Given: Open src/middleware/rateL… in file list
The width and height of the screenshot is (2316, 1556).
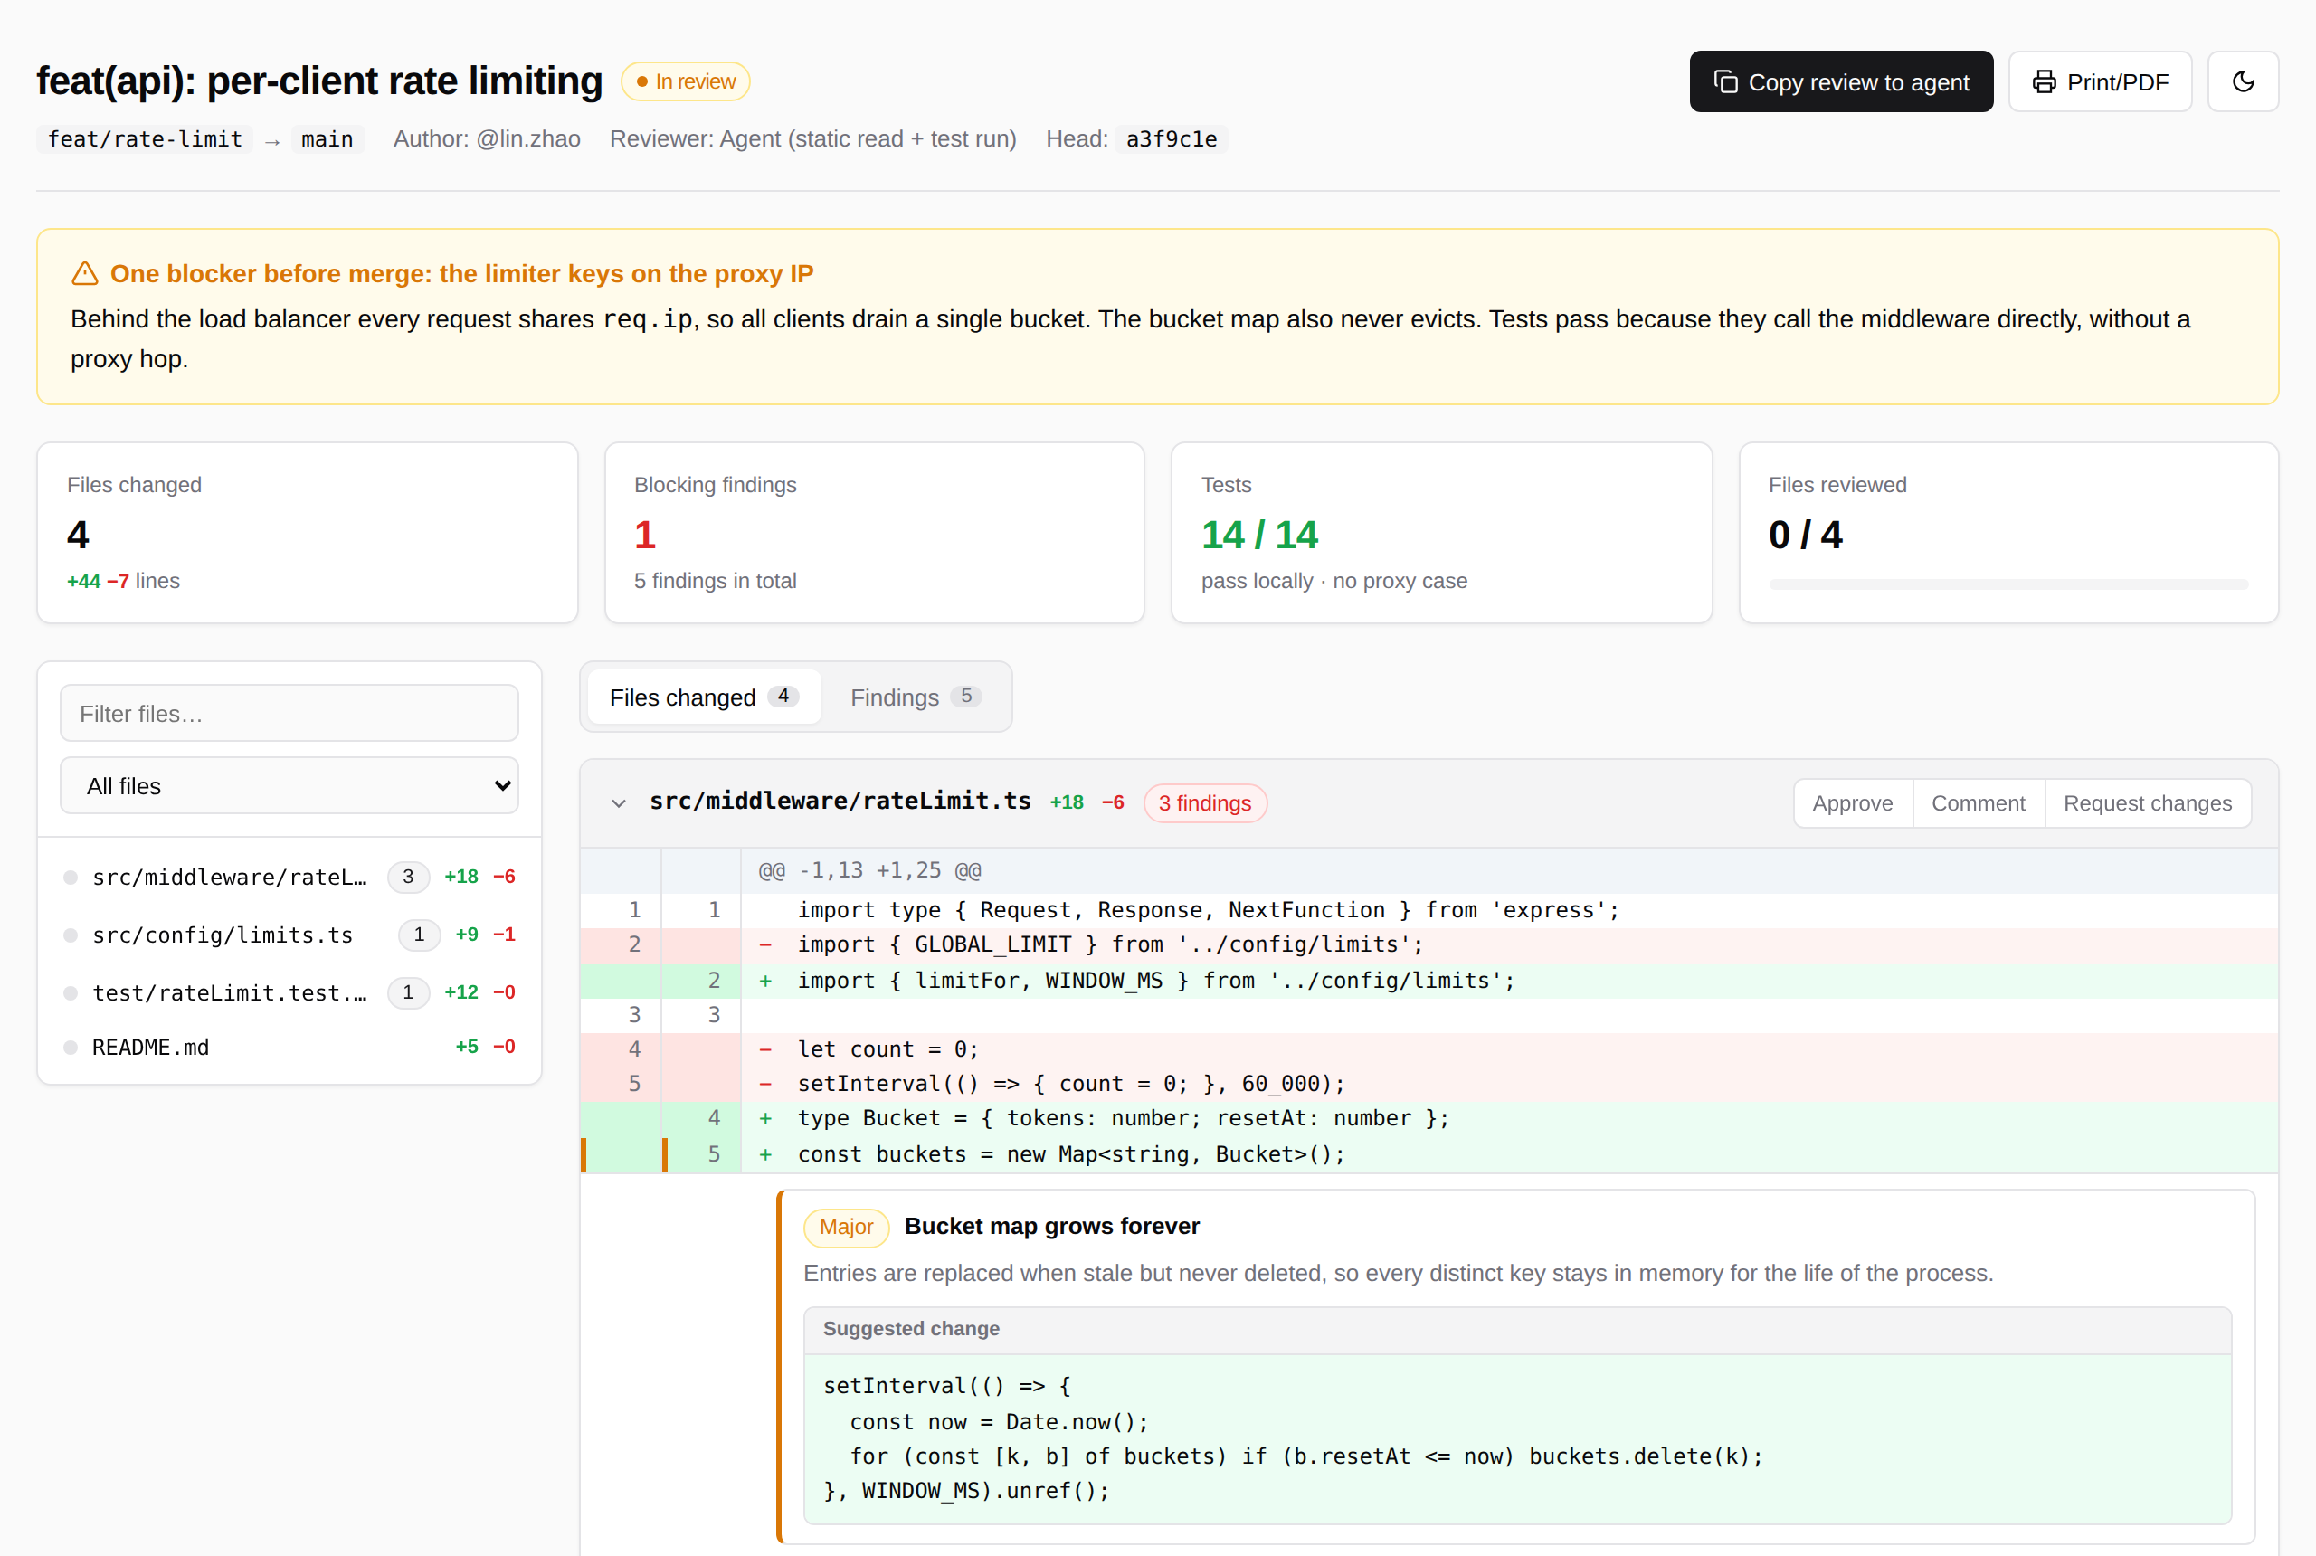Looking at the screenshot, I should click(x=289, y=877).
